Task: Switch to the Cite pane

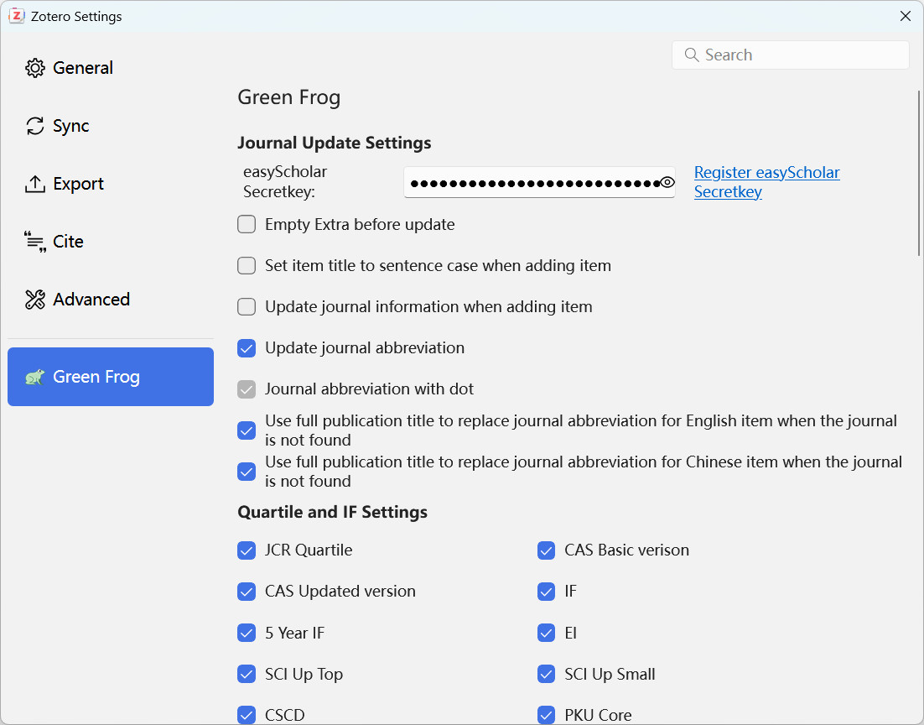Action: point(110,242)
